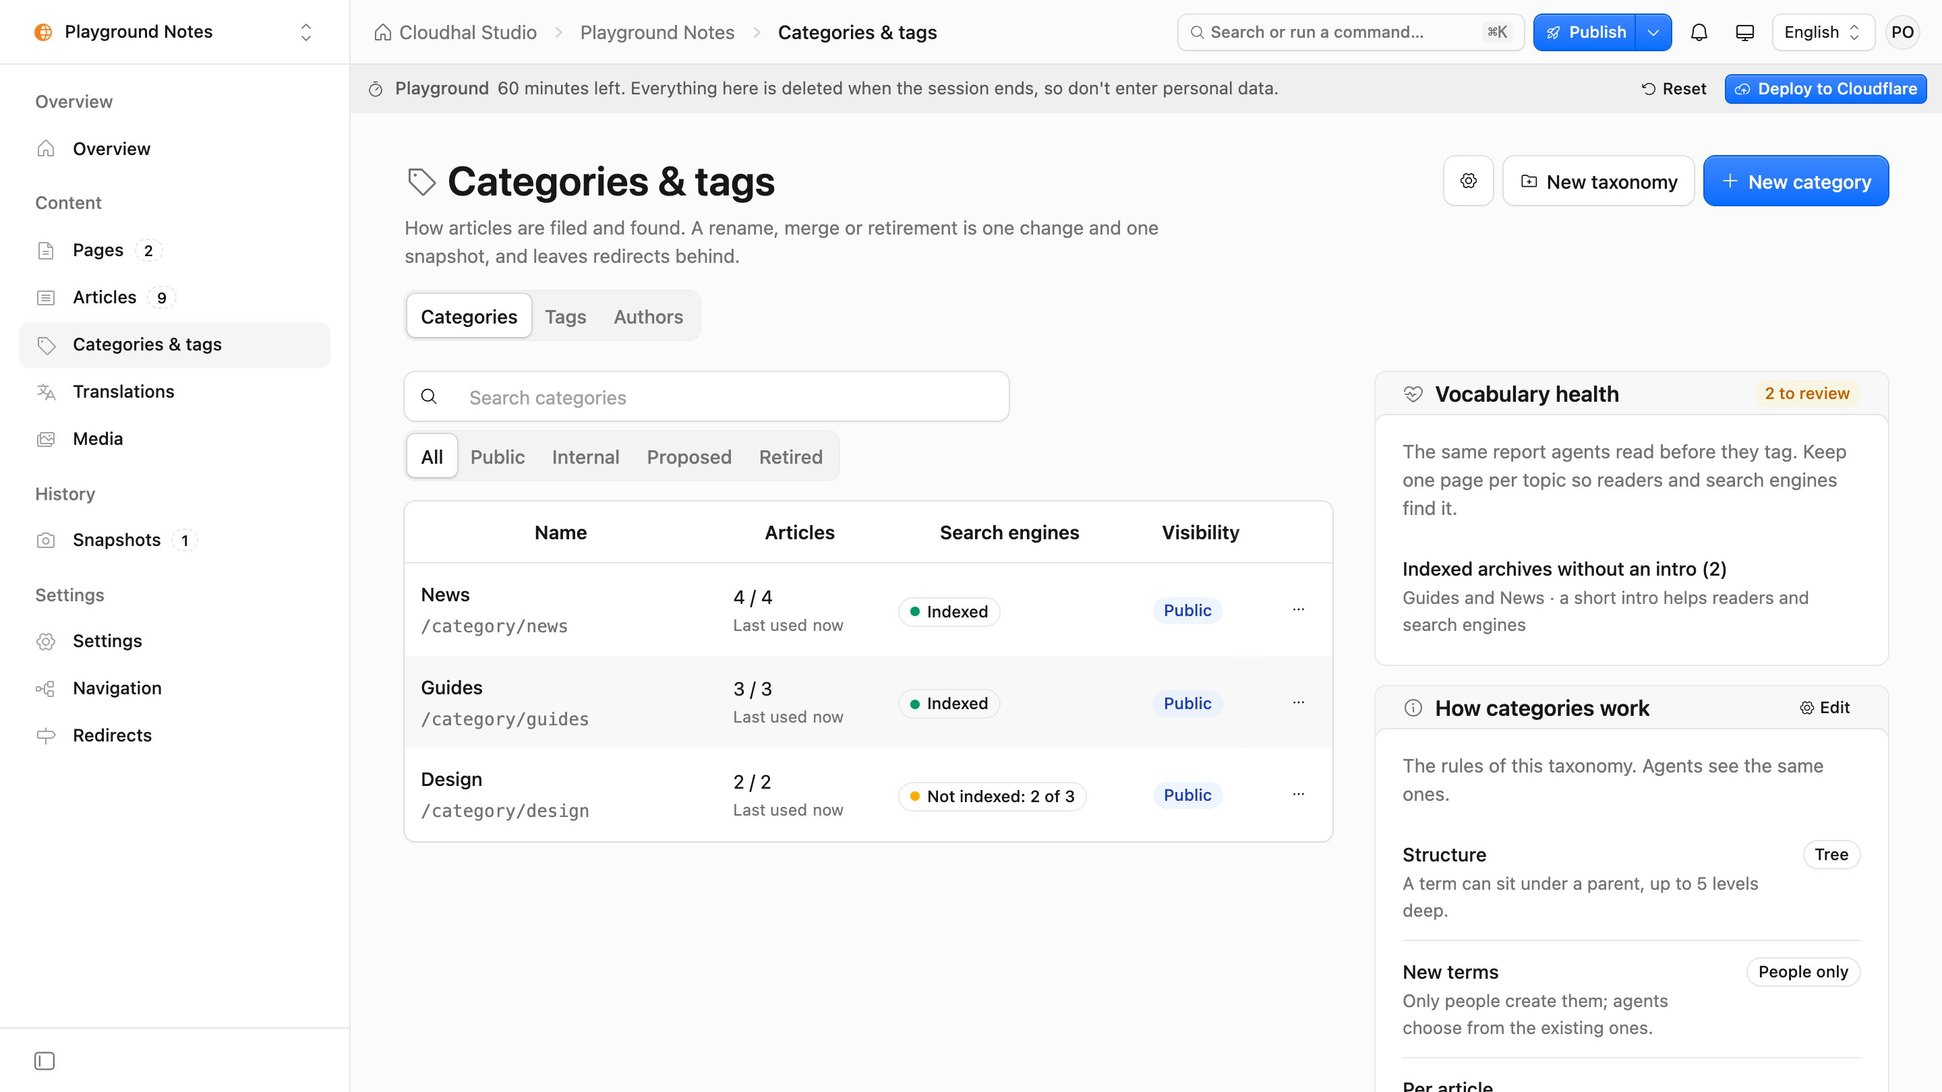Viewport: 1942px width, 1092px height.
Task: Select the Categories tab
Action: (x=469, y=317)
